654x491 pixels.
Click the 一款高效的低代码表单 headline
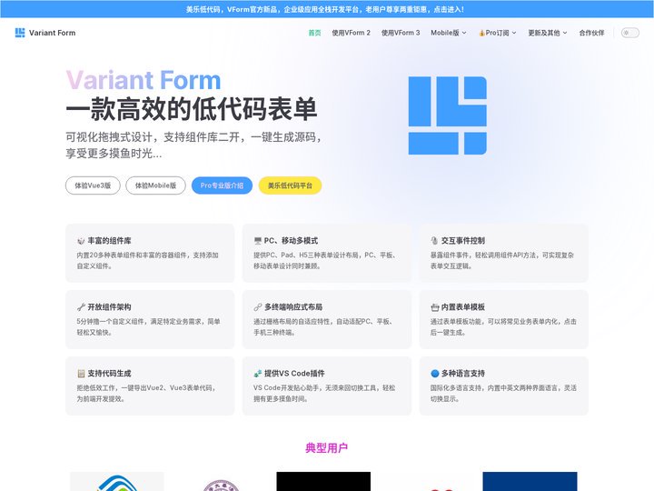pos(192,109)
